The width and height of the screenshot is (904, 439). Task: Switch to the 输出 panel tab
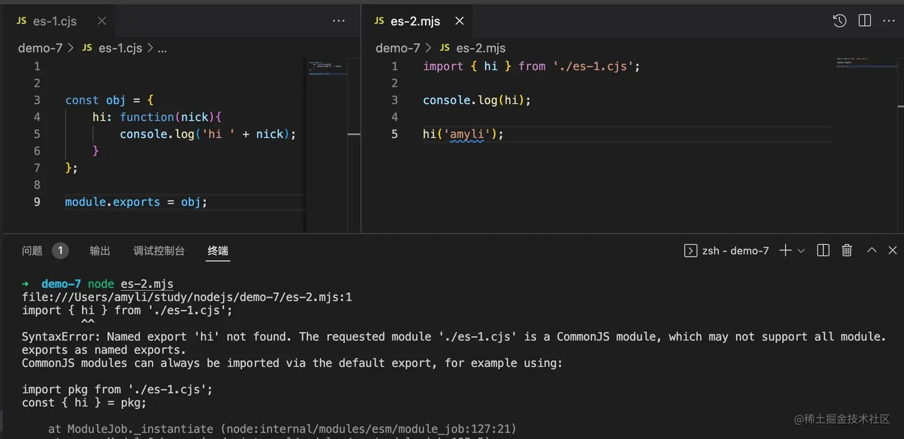pos(100,250)
